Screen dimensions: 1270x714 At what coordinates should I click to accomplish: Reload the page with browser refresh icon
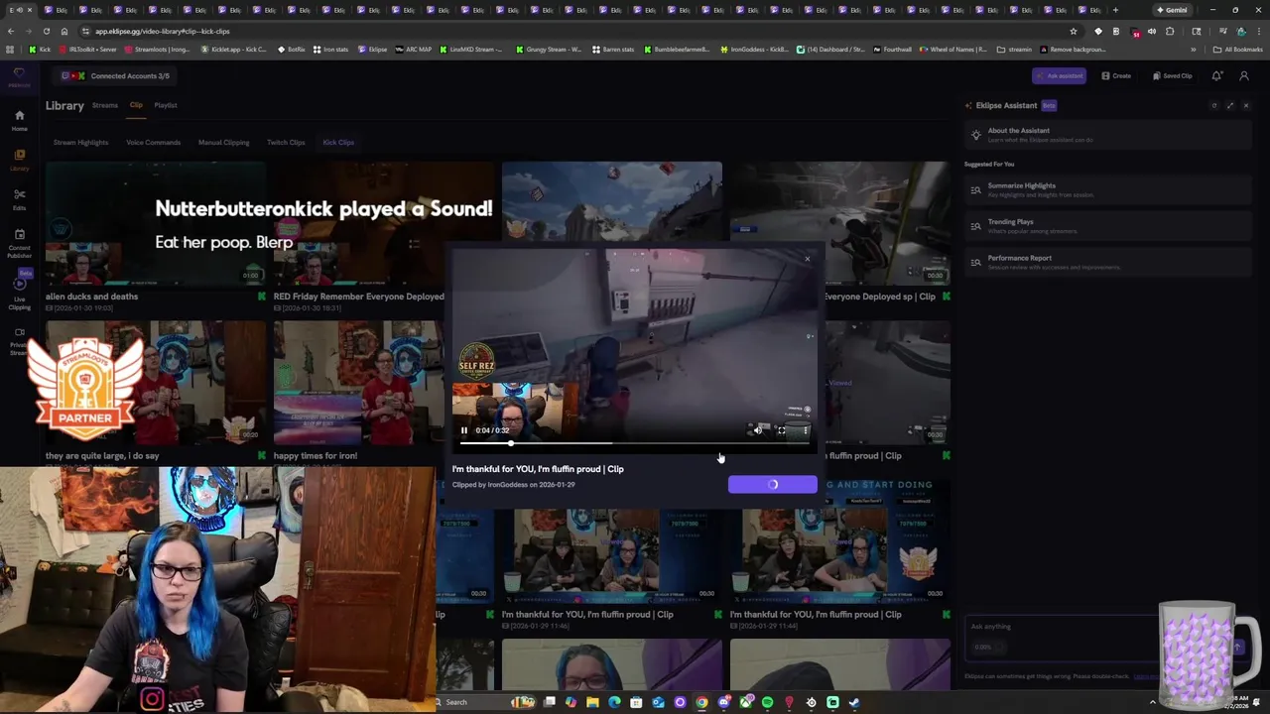[46, 31]
